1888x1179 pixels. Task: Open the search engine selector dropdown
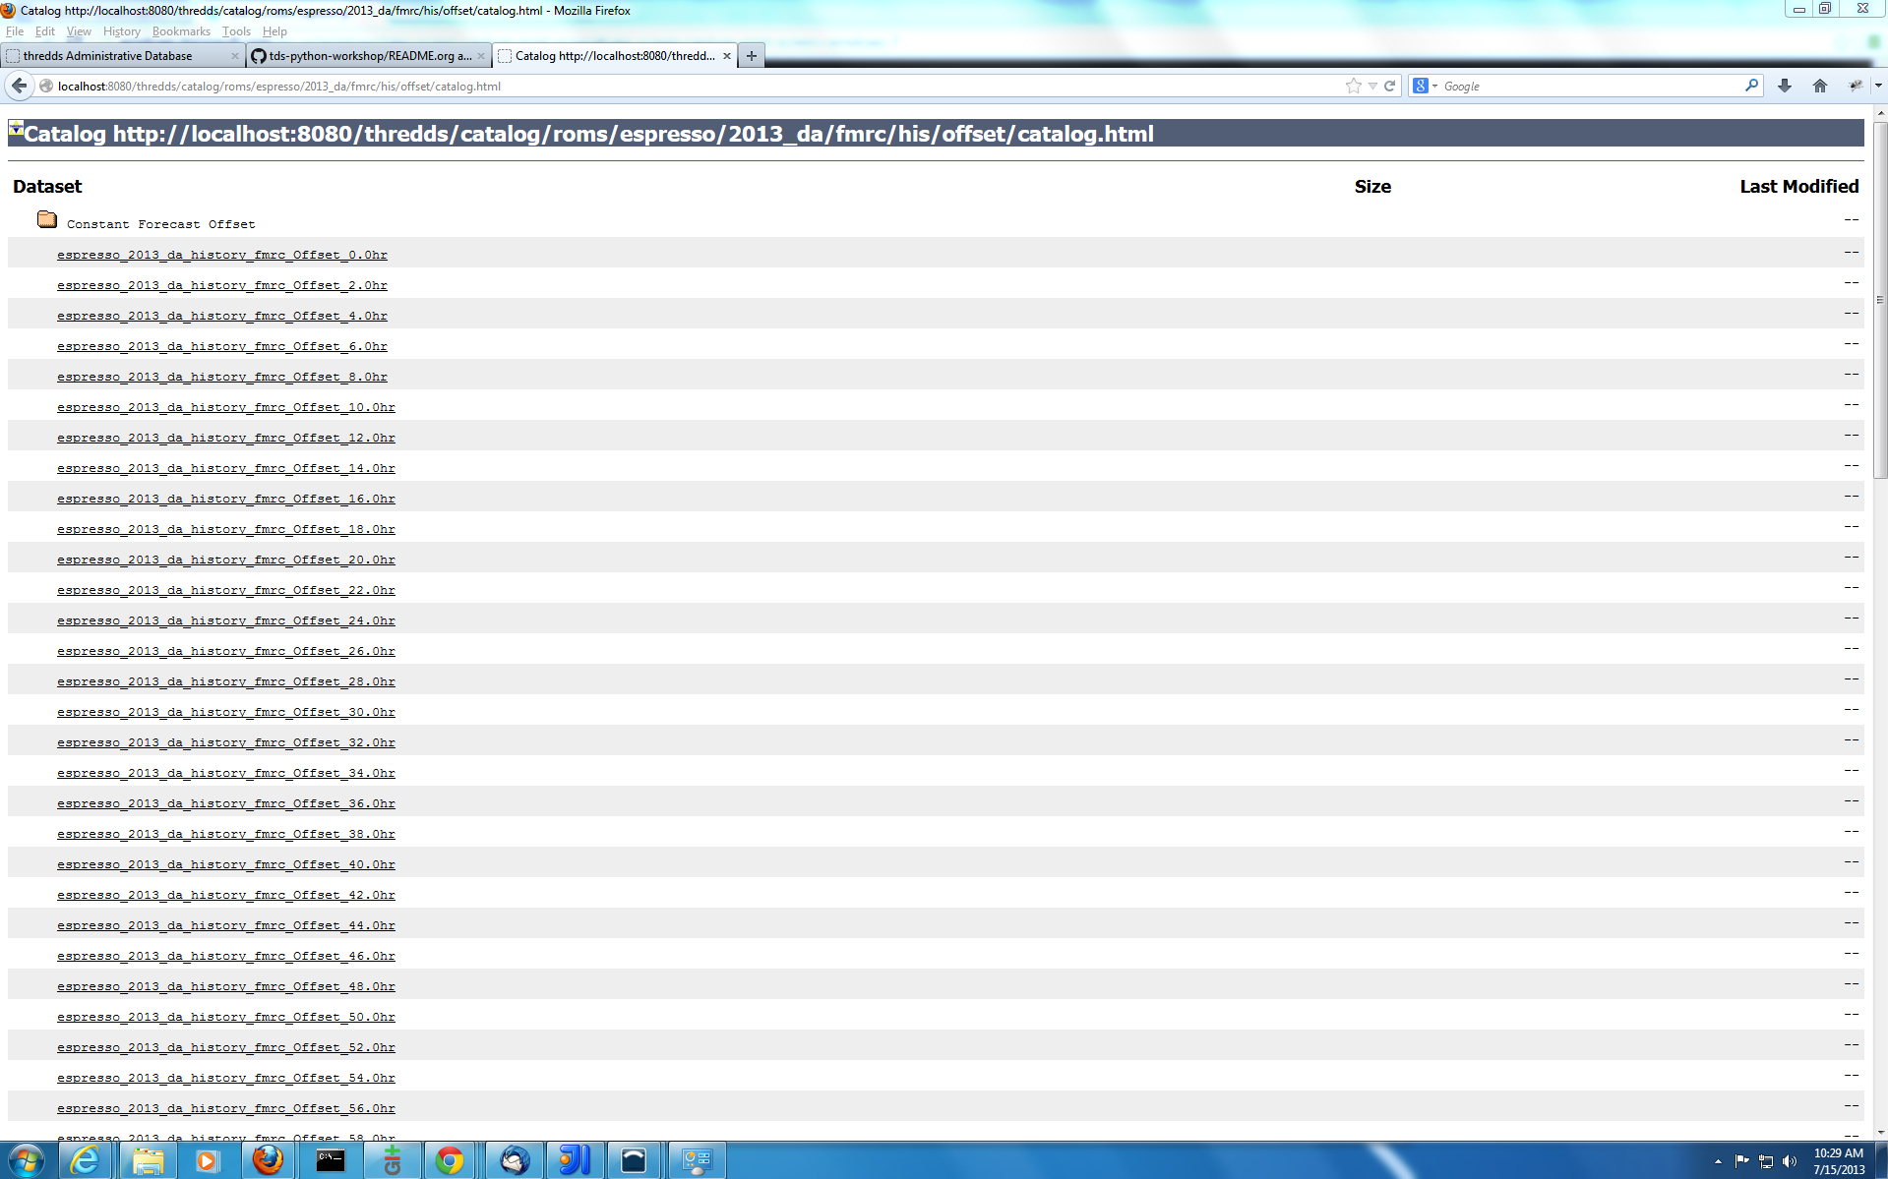pyautogui.click(x=1425, y=87)
